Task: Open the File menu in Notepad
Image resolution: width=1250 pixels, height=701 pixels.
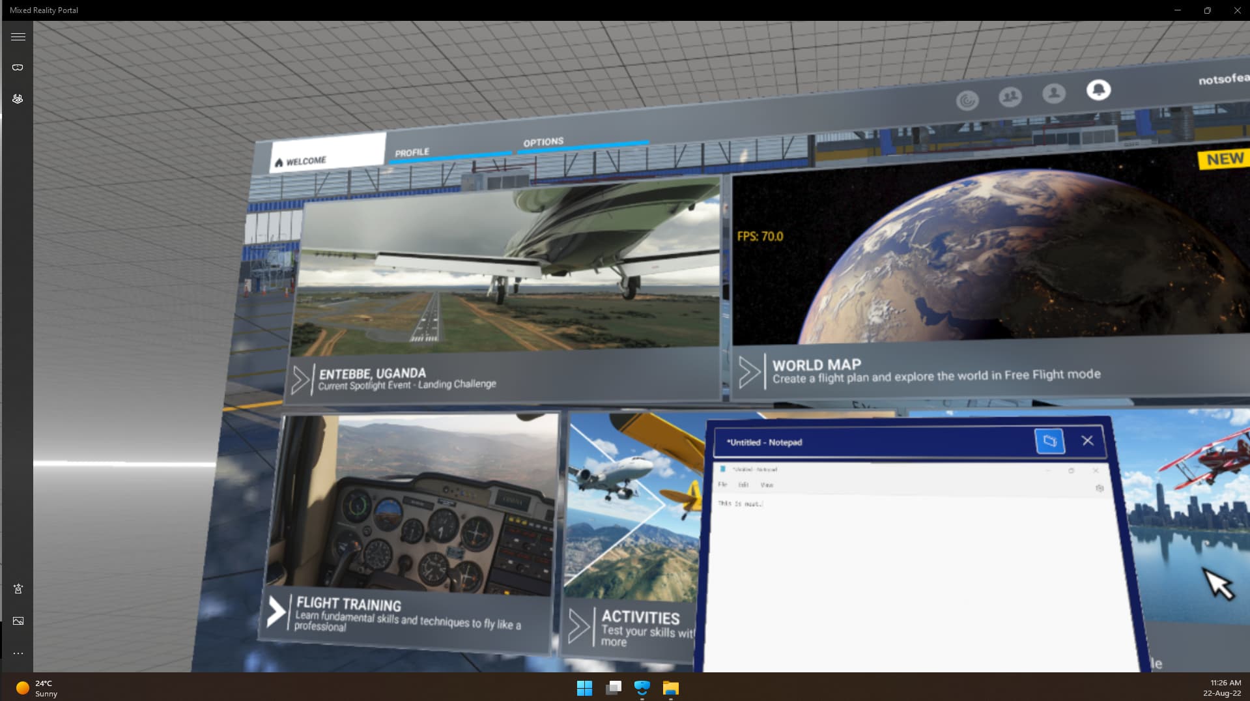Action: [x=722, y=485]
